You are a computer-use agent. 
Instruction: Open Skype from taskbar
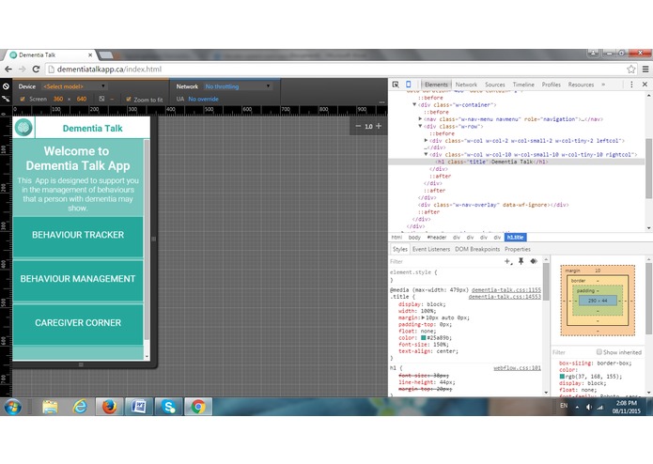(x=168, y=407)
